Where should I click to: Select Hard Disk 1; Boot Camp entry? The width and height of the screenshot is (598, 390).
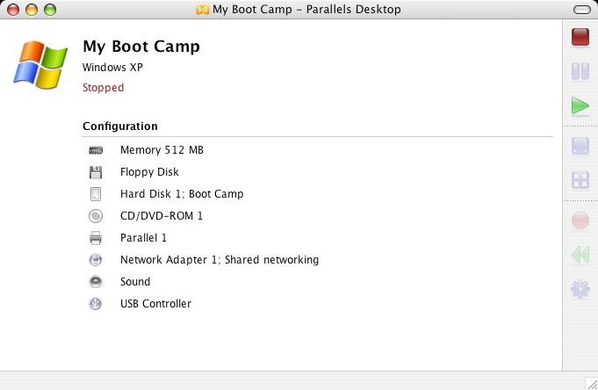click(182, 194)
